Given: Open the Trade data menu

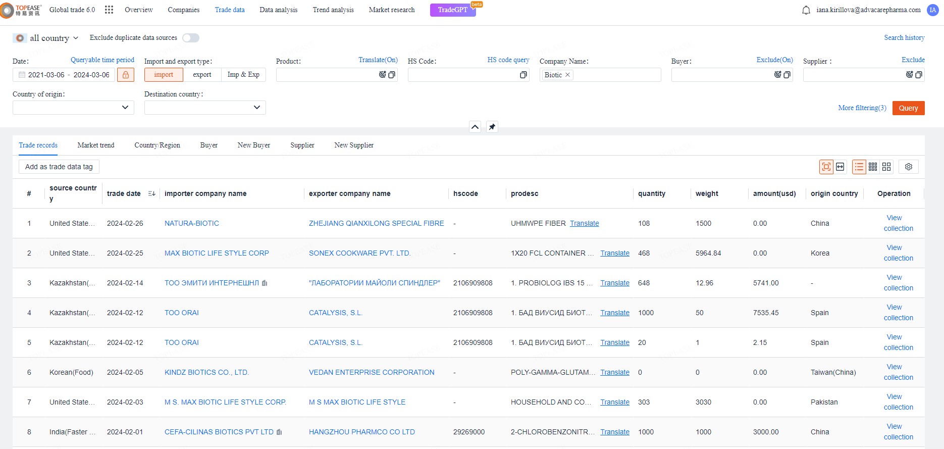Looking at the screenshot, I should 230,10.
